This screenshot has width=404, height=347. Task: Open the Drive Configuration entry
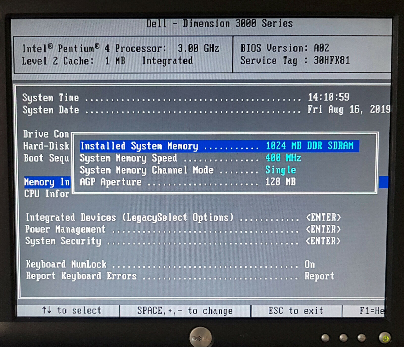pyautogui.click(x=46, y=134)
